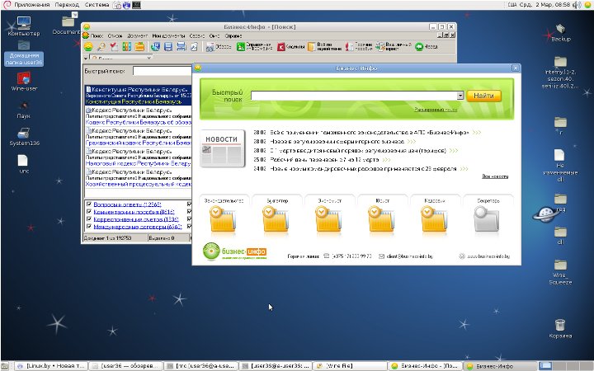The height and width of the screenshot is (371, 594).
Task: Toggle the Комментарии и пособия checkbox
Action: 89,213
